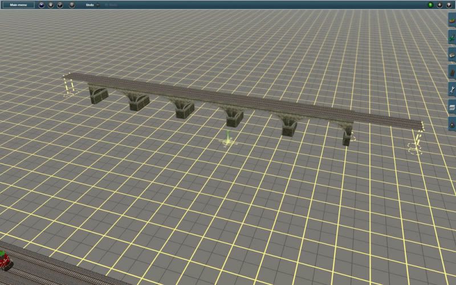Open the green Paint tab
456x285 pixels.
point(452,37)
